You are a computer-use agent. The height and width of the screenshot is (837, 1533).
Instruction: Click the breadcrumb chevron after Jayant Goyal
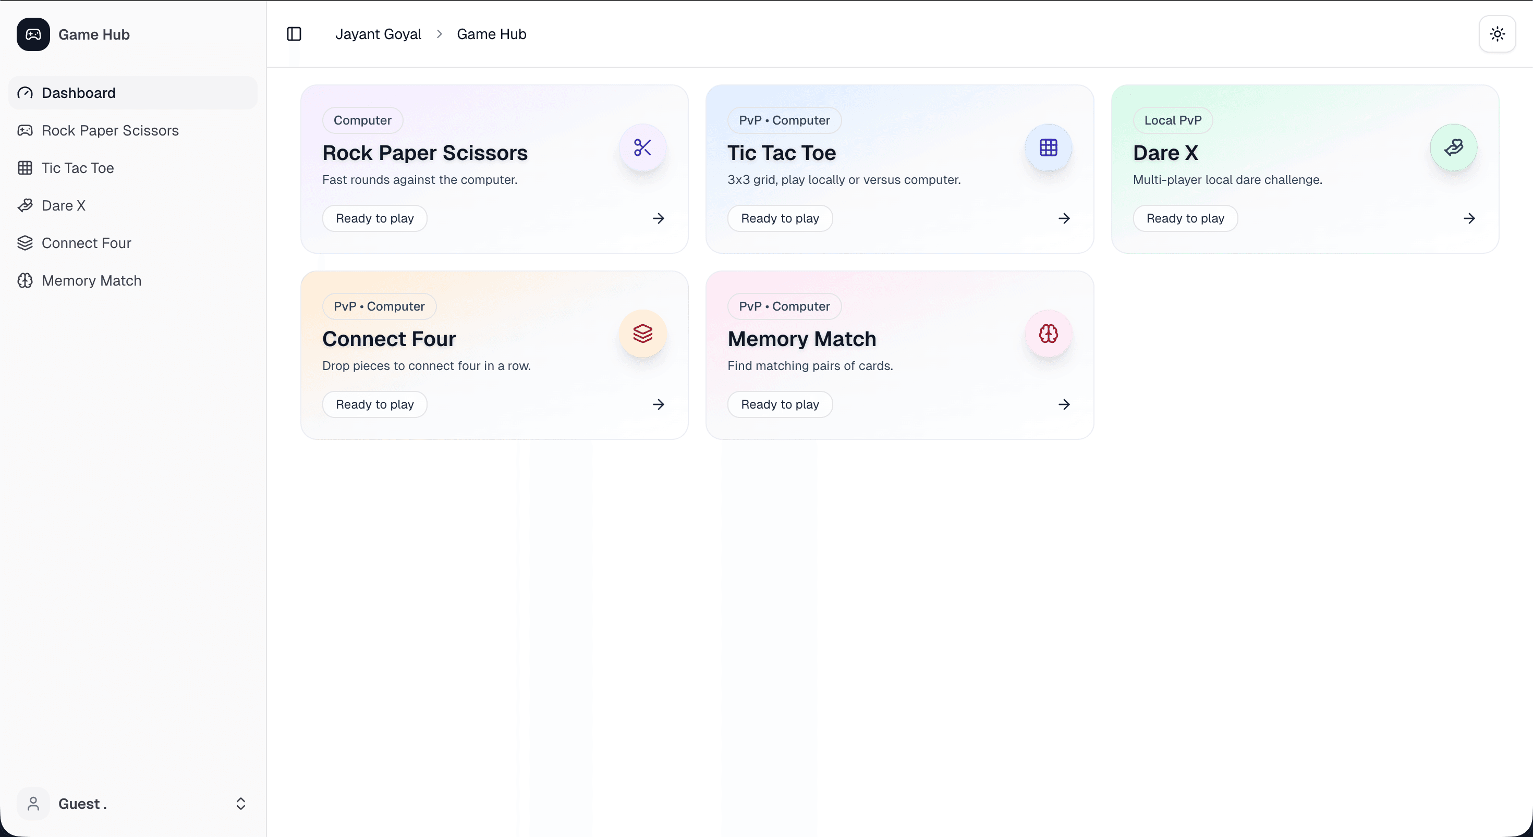click(439, 34)
